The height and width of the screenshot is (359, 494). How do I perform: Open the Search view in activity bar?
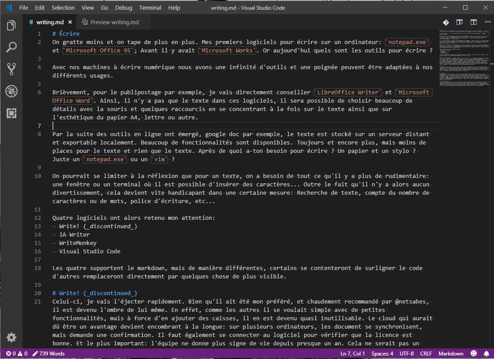coord(11,47)
